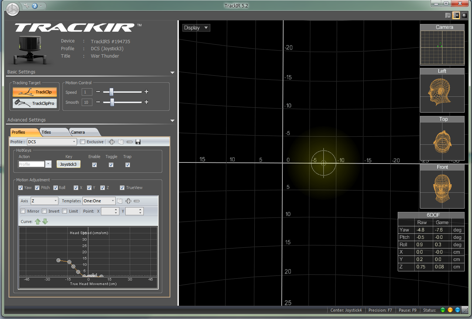The width and height of the screenshot is (472, 319).
Task: Uncheck the hotkey Enable checkbox
Action: [x=94, y=165]
